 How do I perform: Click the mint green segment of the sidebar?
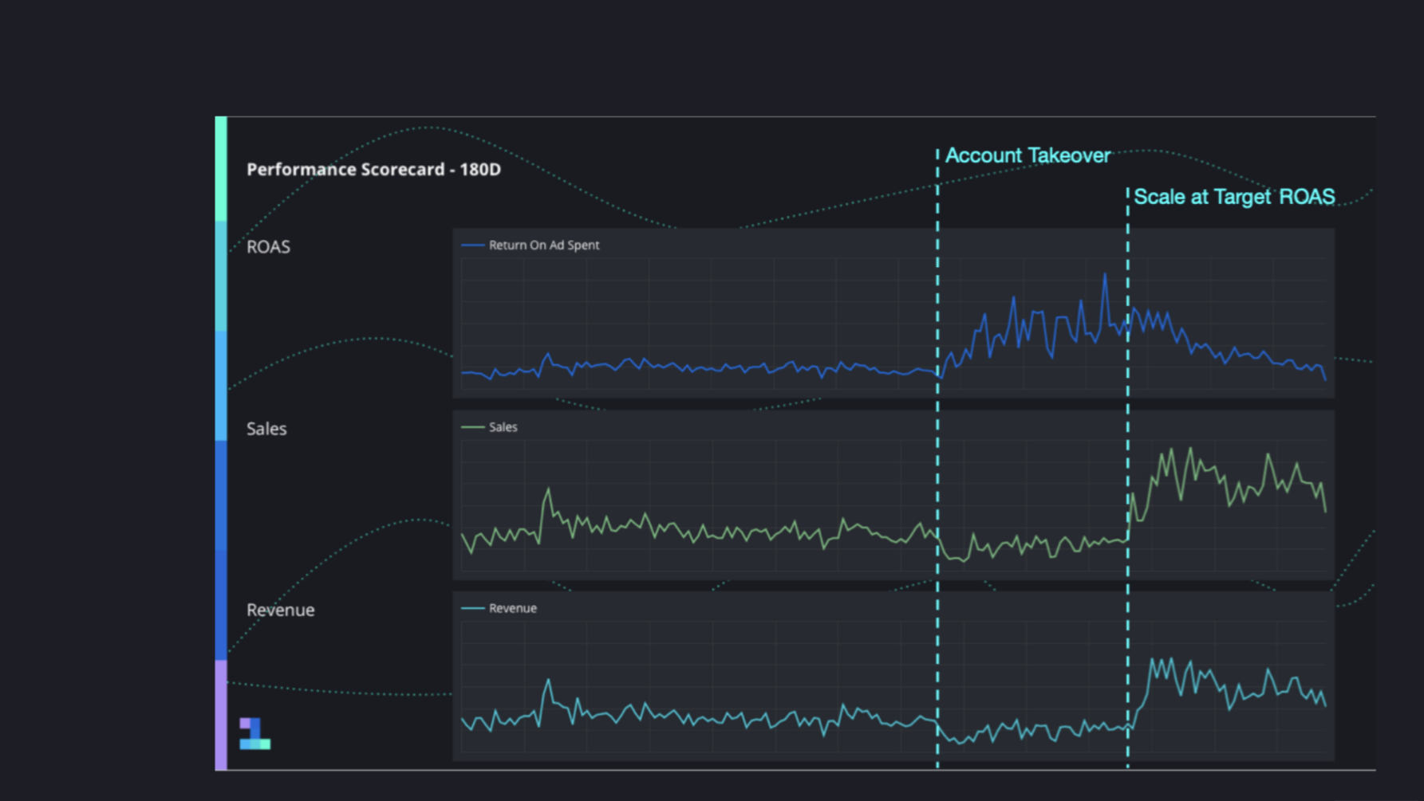[x=221, y=167]
